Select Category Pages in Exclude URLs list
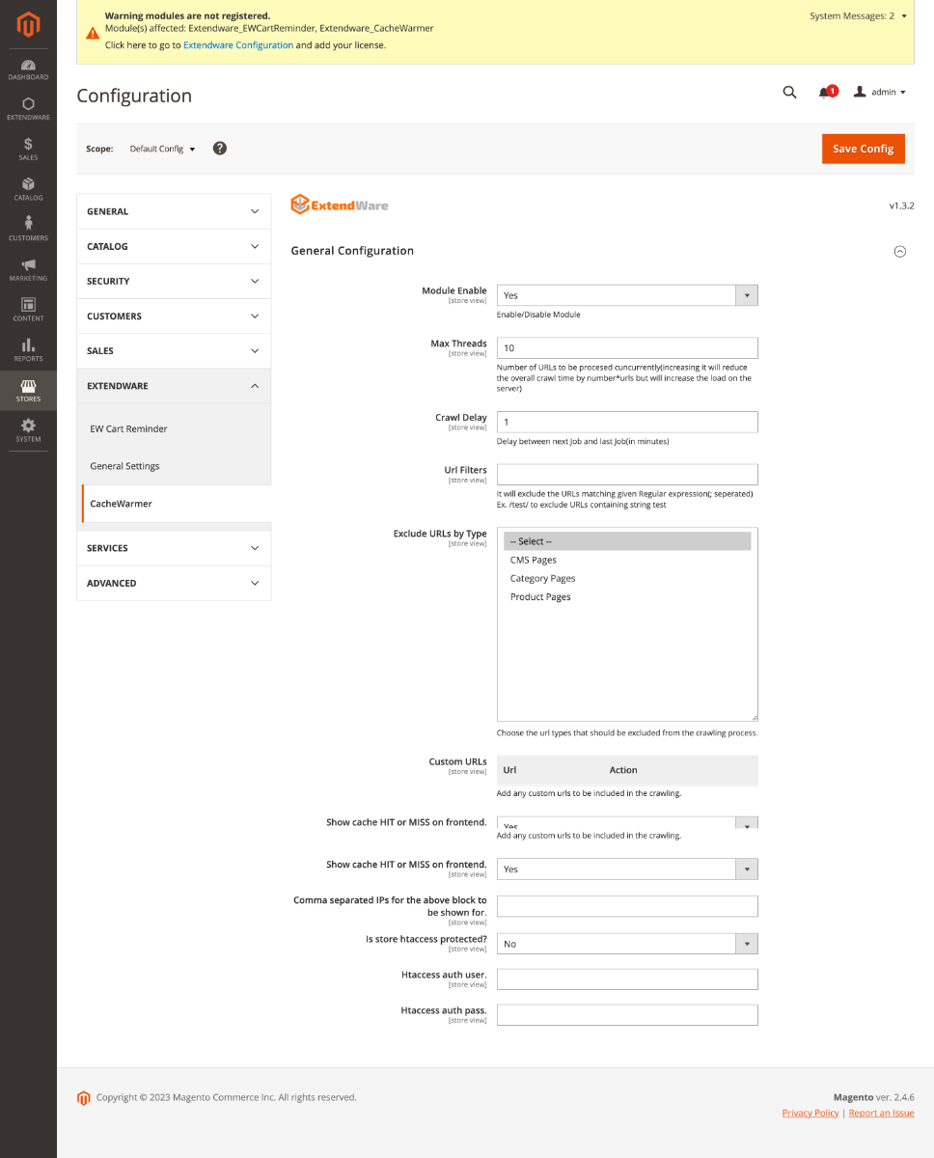 click(627, 578)
